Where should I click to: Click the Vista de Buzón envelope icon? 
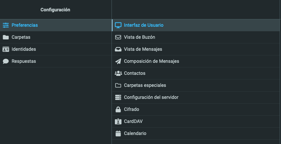click(118, 37)
